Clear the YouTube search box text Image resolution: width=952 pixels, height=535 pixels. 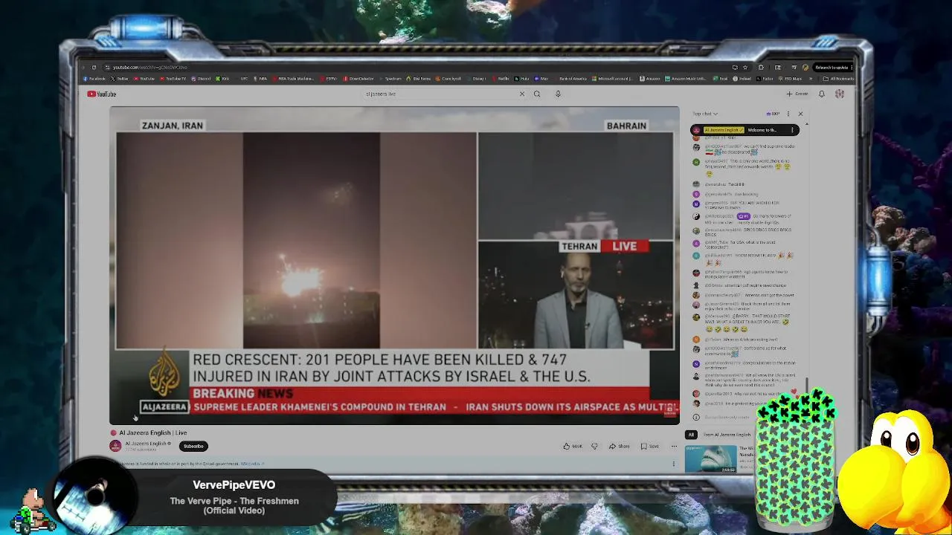point(521,94)
